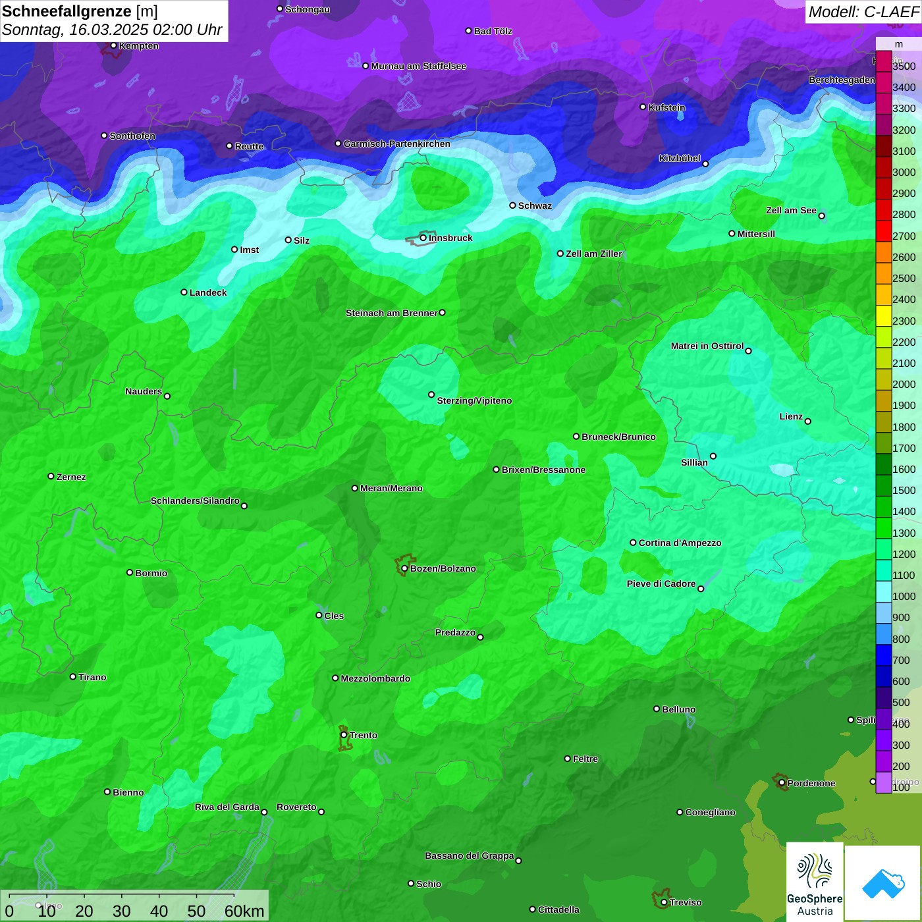922x922 pixels.
Task: Click the Sillian label
Action: [694, 462]
